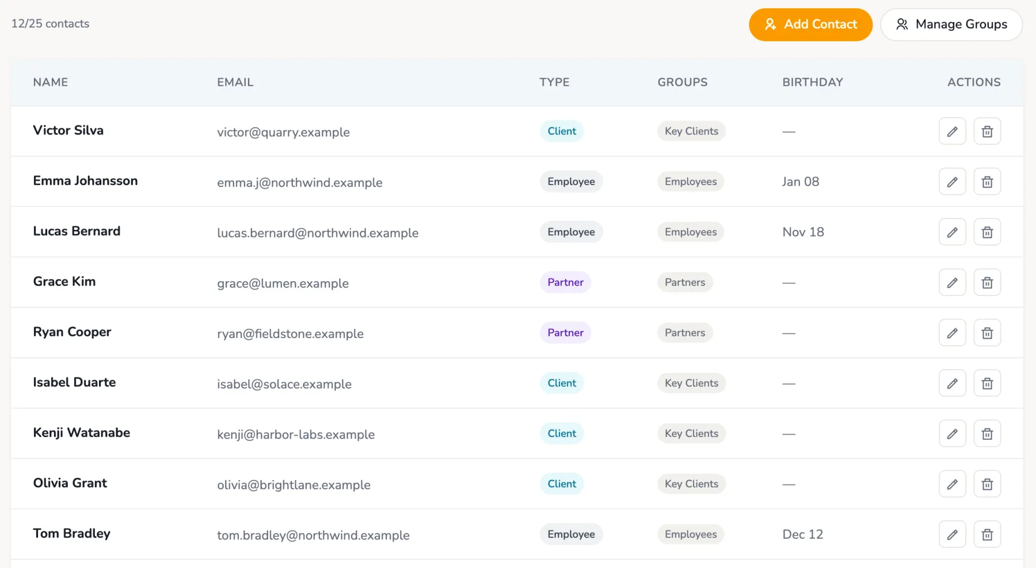1036x568 pixels.
Task: Open Manage Groups
Action: coord(951,24)
